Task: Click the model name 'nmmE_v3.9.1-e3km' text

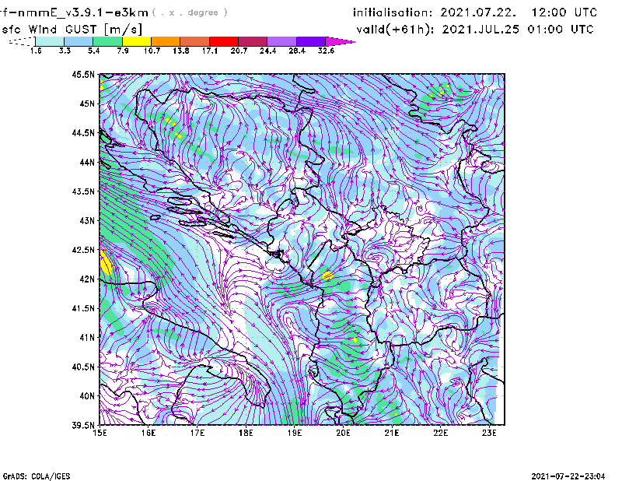Action: pos(83,12)
